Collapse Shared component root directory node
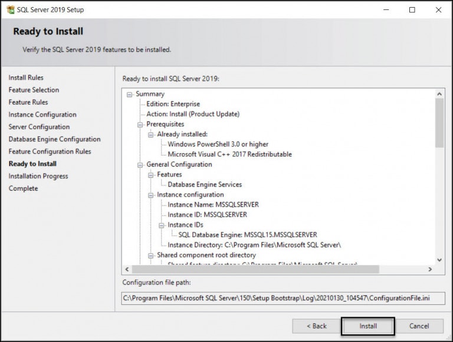This screenshot has width=453, height=342. (x=151, y=256)
